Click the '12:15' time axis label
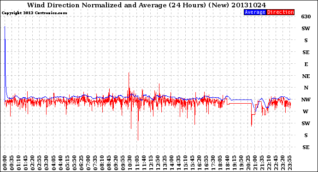This screenshot has width=318, height=172. (x=151, y=163)
